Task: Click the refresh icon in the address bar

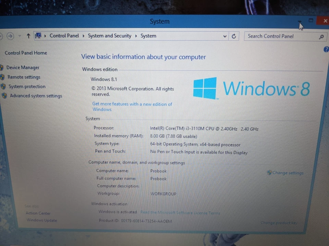Action: click(x=234, y=36)
